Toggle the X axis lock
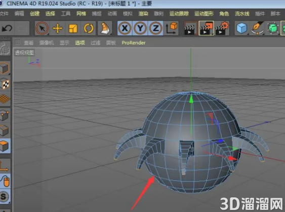 coord(125,28)
